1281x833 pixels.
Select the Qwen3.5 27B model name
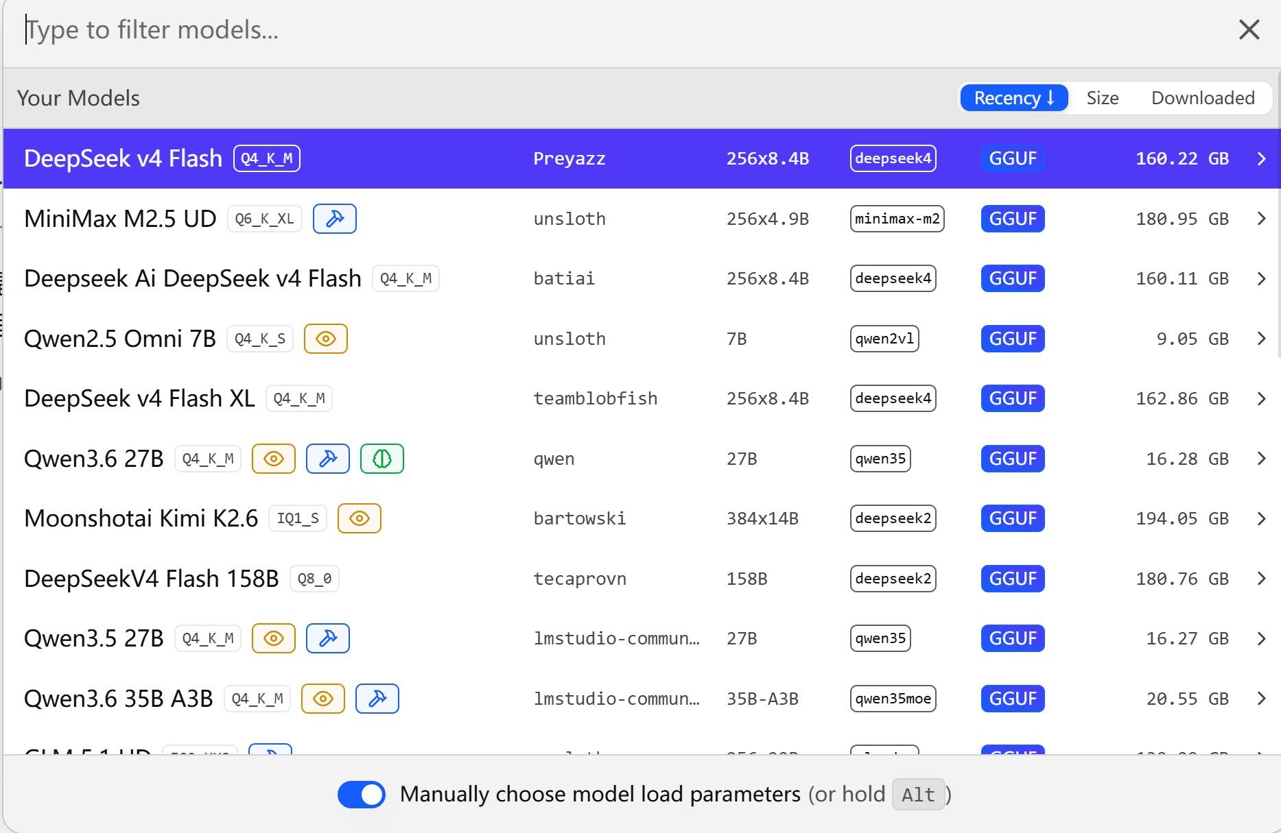(x=94, y=638)
